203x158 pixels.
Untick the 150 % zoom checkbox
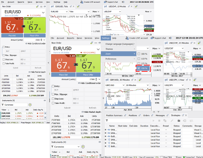139,68
